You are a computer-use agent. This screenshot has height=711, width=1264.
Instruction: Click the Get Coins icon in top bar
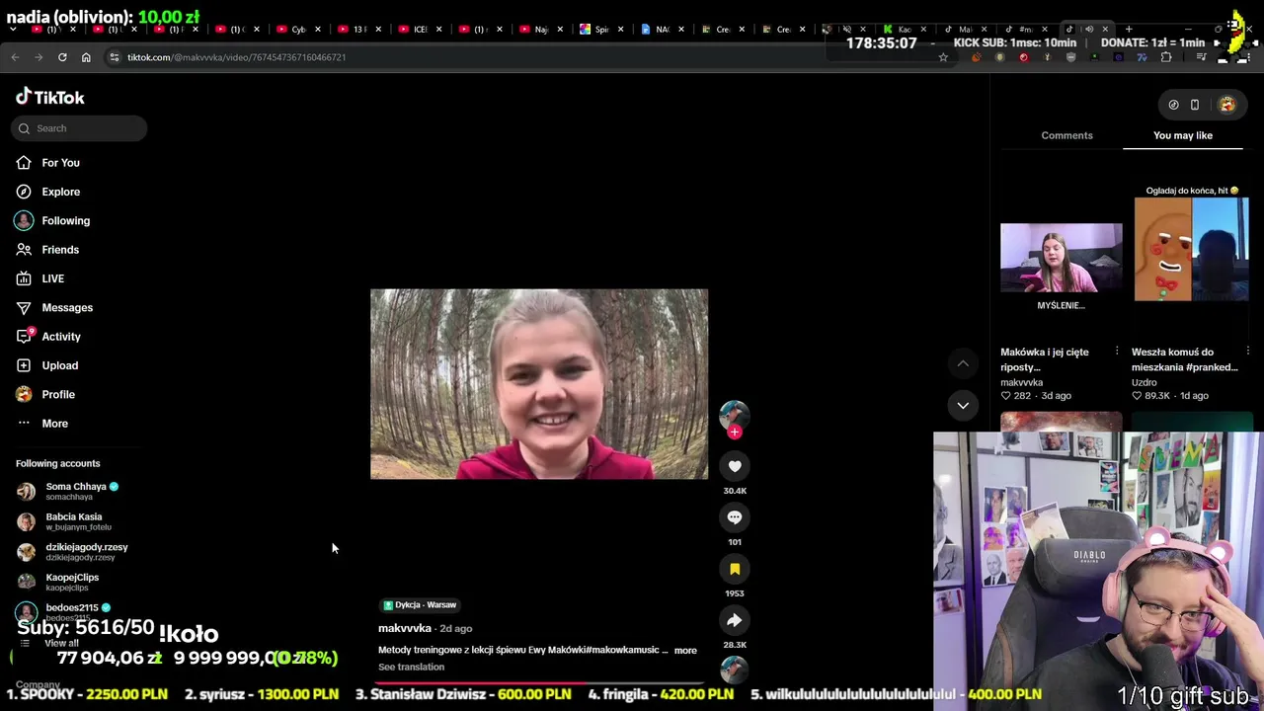[x=1173, y=105]
